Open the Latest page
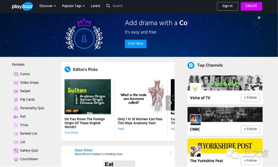 95,6
